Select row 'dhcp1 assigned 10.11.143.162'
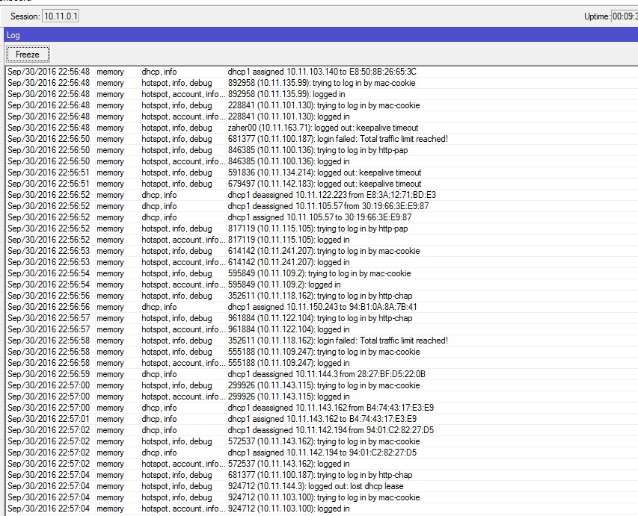Viewport: 638px width, 516px height. tap(322, 420)
